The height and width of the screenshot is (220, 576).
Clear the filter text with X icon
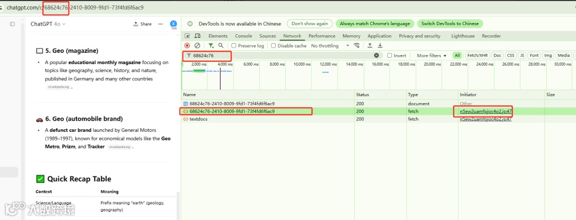click(x=377, y=56)
